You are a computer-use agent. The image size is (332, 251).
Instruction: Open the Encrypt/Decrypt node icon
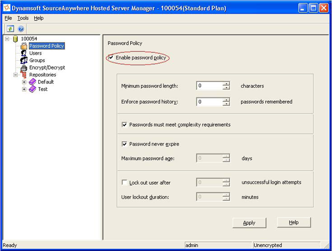tap(23, 68)
